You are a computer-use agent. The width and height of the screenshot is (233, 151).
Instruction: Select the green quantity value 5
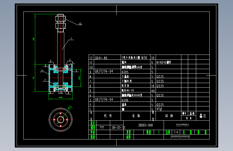click(x=159, y=132)
